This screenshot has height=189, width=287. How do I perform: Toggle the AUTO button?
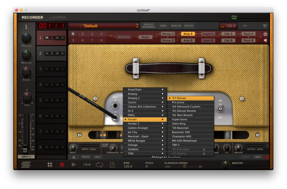(x=246, y=157)
